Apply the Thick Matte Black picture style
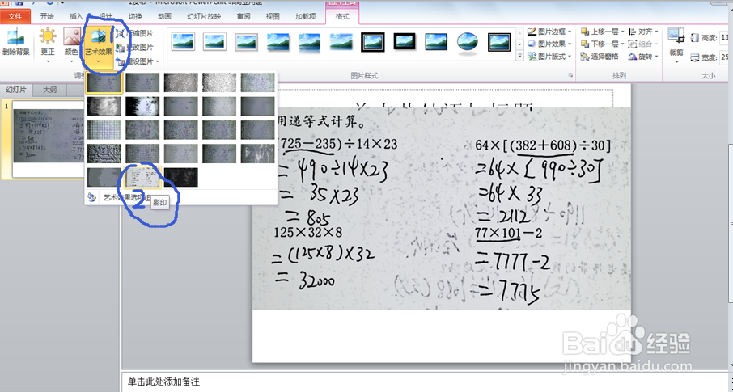Image resolution: width=733 pixels, height=392 pixels. tap(405, 42)
